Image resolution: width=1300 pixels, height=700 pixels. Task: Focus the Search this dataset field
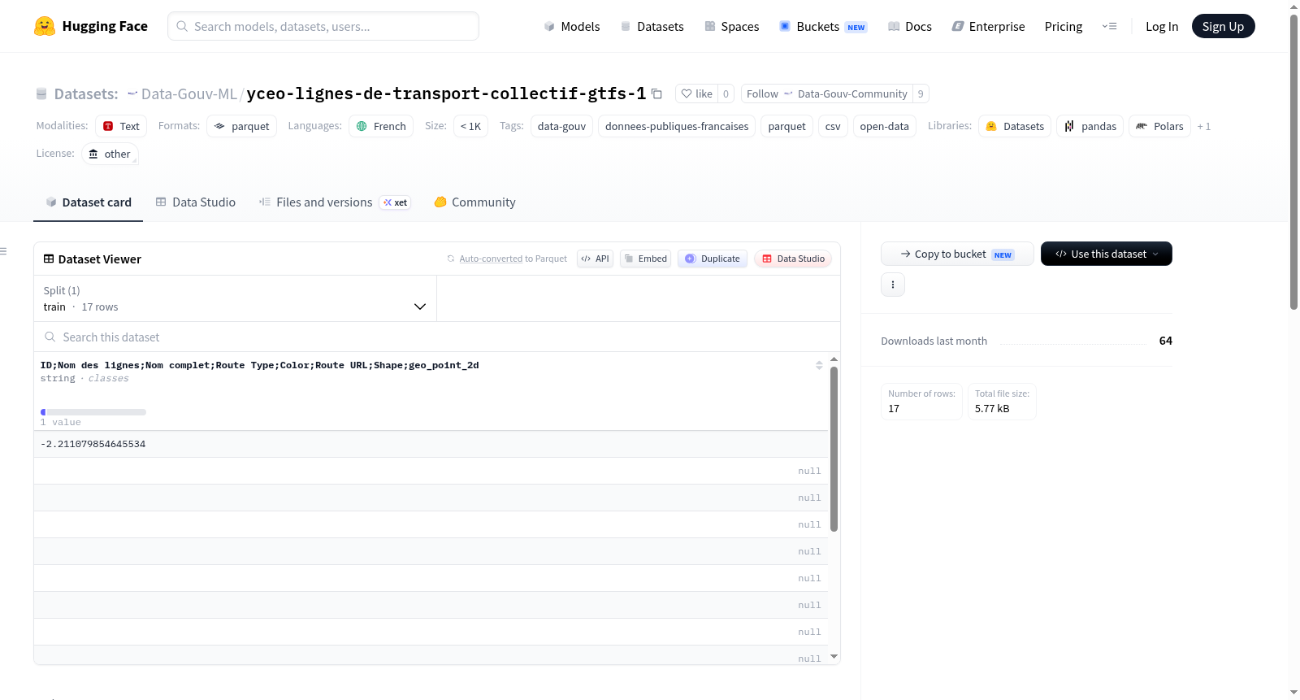437,337
